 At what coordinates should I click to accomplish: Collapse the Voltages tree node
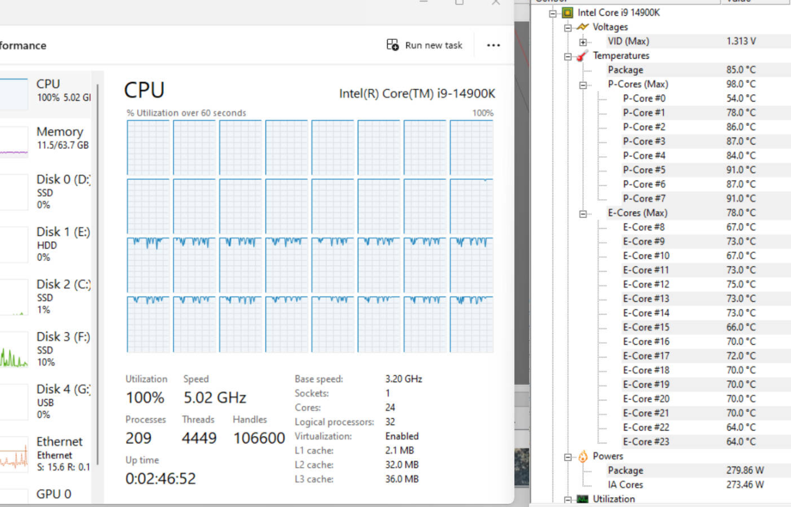[x=568, y=27]
